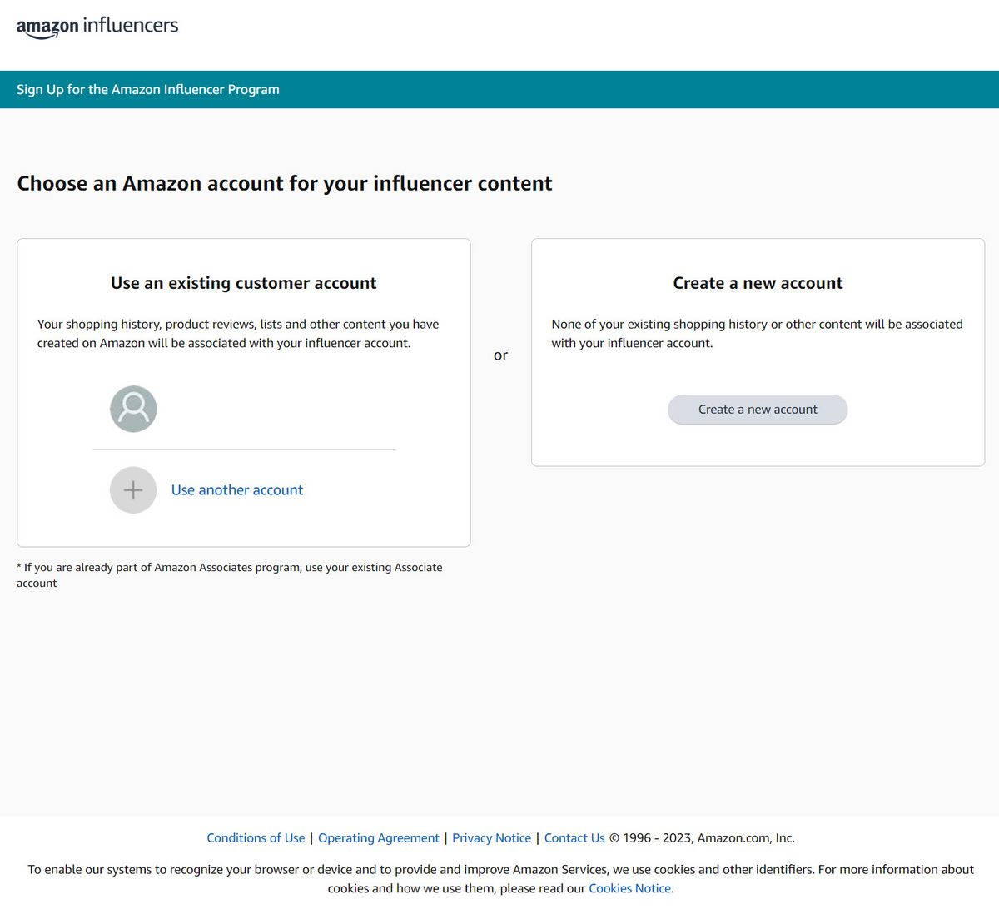
Task: View the Privacy Notice link
Action: 491,838
